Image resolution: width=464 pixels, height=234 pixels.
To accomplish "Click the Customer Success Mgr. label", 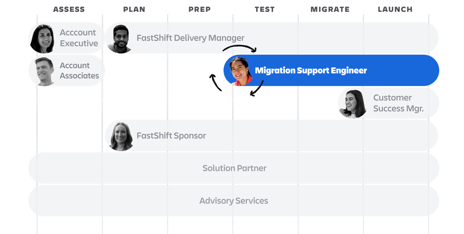I will pos(398,103).
